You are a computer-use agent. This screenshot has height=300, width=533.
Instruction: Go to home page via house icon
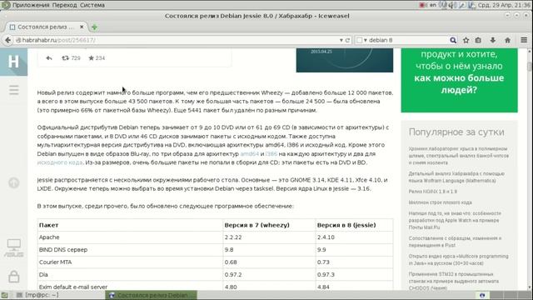pos(507,40)
